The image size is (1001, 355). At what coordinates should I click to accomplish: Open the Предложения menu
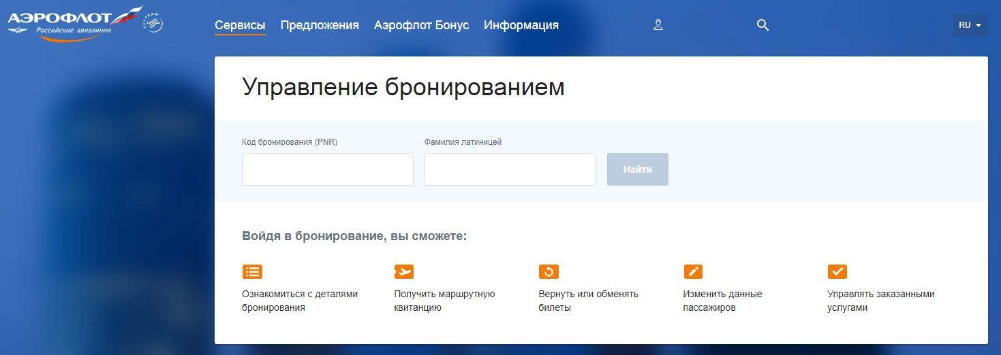[320, 25]
